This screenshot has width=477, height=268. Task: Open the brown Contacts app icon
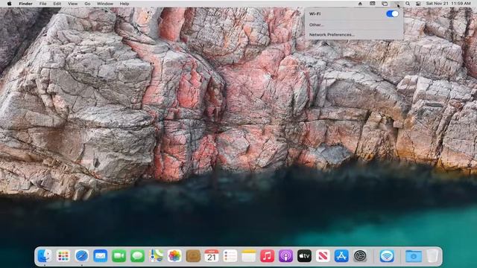(x=193, y=256)
